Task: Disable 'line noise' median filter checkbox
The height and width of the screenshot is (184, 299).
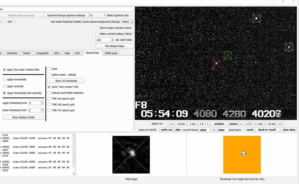Action: pyautogui.click(x=4, y=70)
